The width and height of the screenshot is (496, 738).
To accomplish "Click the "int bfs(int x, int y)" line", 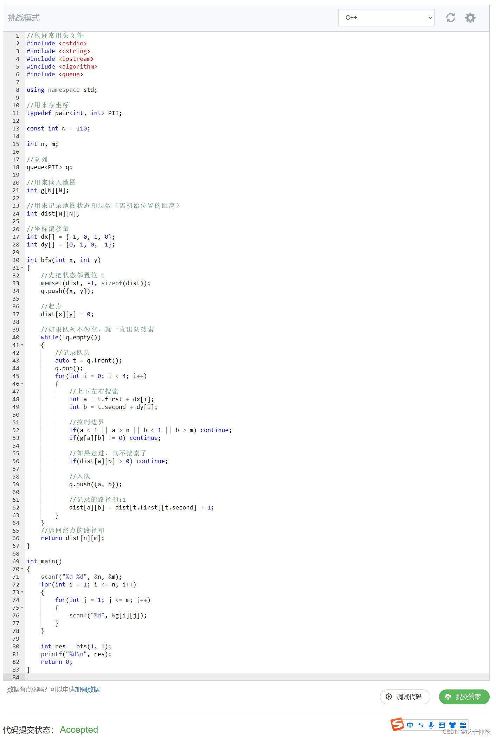I will pos(64,260).
